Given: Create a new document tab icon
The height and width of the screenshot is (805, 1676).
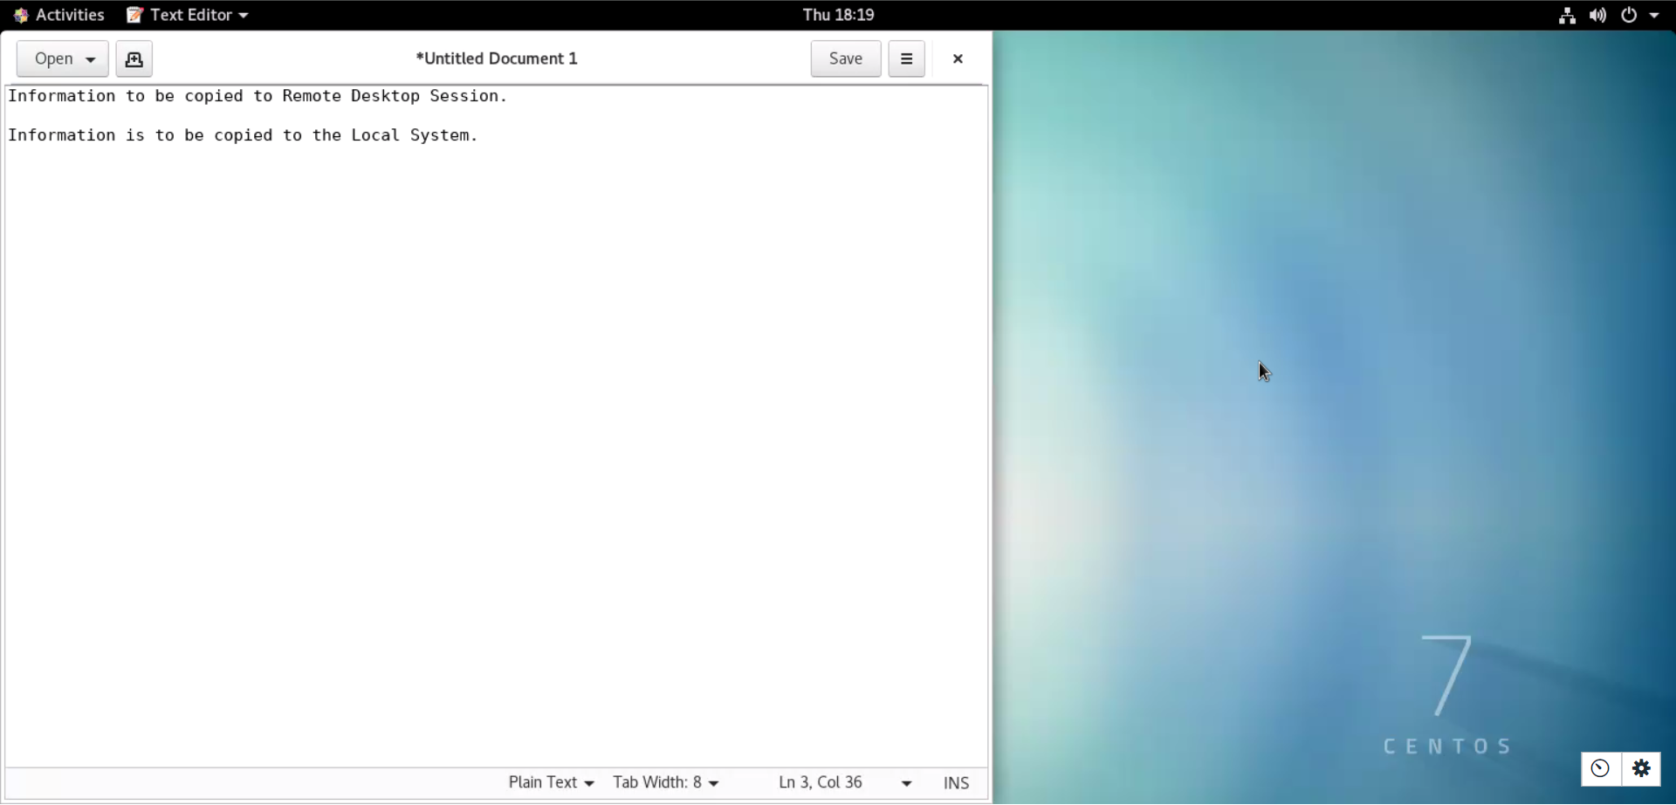Looking at the screenshot, I should point(134,58).
